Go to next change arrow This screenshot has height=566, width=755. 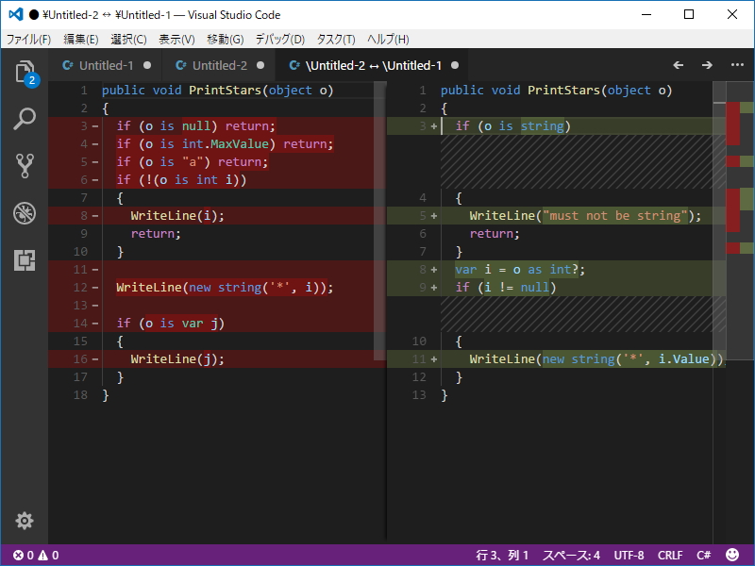pyautogui.click(x=707, y=65)
